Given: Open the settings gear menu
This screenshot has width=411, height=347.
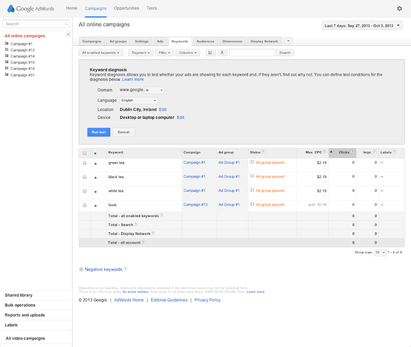Looking at the screenshot, I should 399,8.
